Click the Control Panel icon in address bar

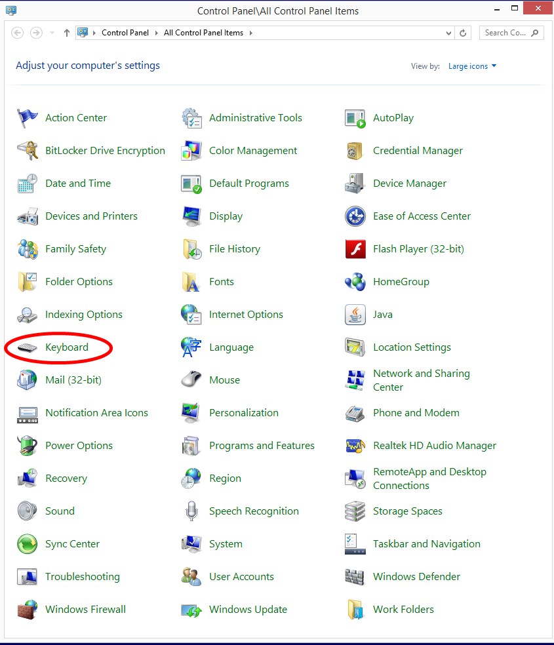pos(83,32)
